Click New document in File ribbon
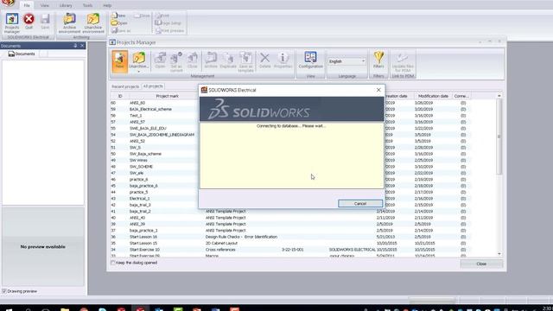Viewport: 553px width, 311px height. [x=118, y=16]
